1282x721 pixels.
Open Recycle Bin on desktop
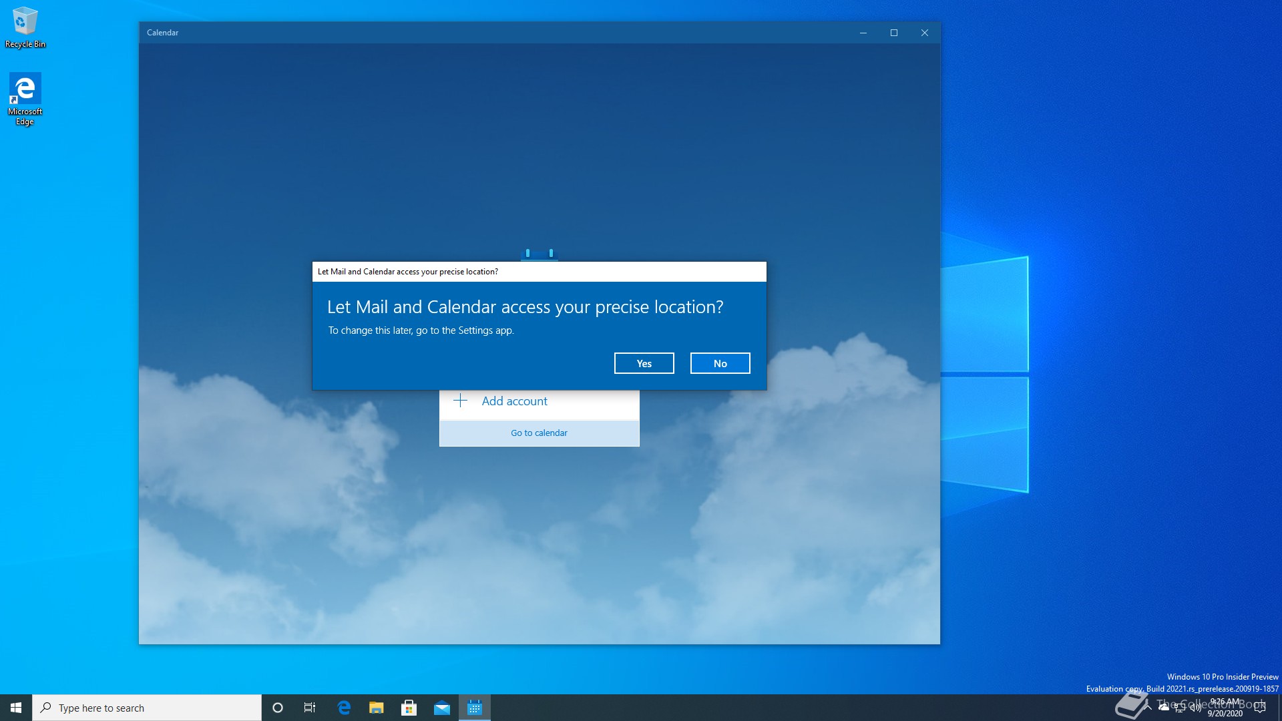coord(25,27)
